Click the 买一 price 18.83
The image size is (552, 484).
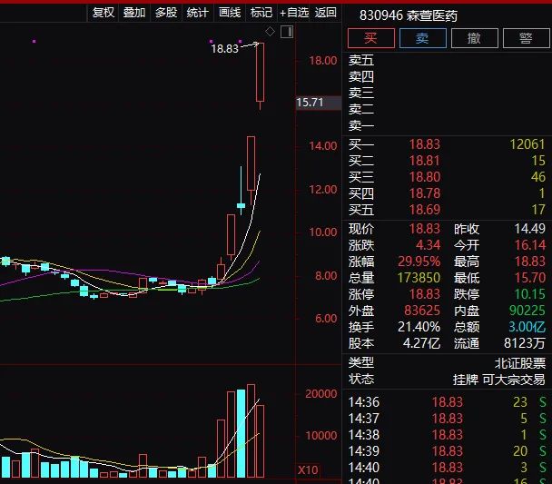(x=425, y=144)
